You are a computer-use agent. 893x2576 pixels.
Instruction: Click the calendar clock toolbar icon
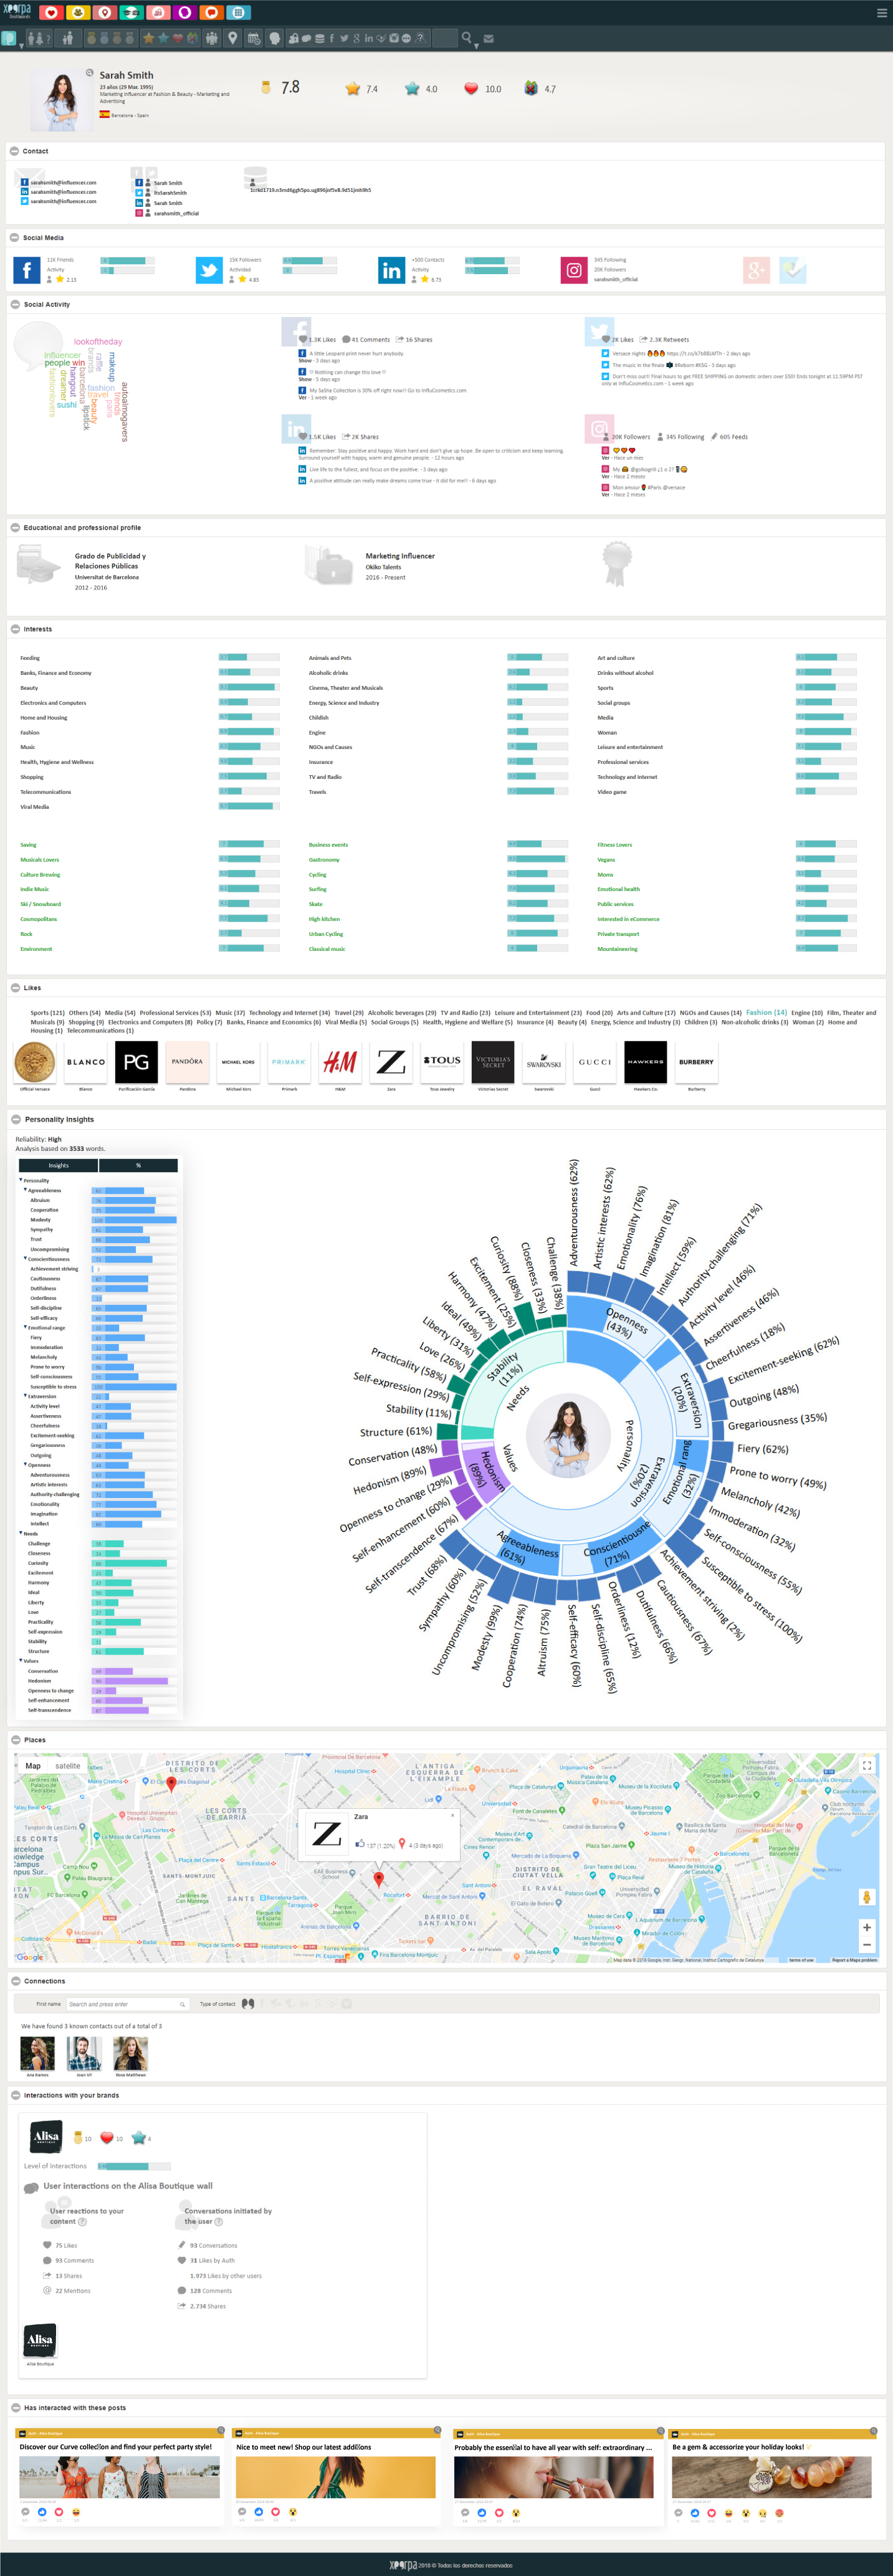(254, 38)
